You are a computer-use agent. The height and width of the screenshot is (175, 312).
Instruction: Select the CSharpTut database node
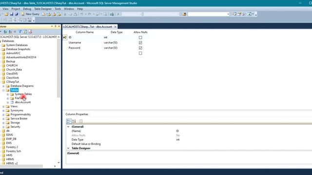(12, 82)
